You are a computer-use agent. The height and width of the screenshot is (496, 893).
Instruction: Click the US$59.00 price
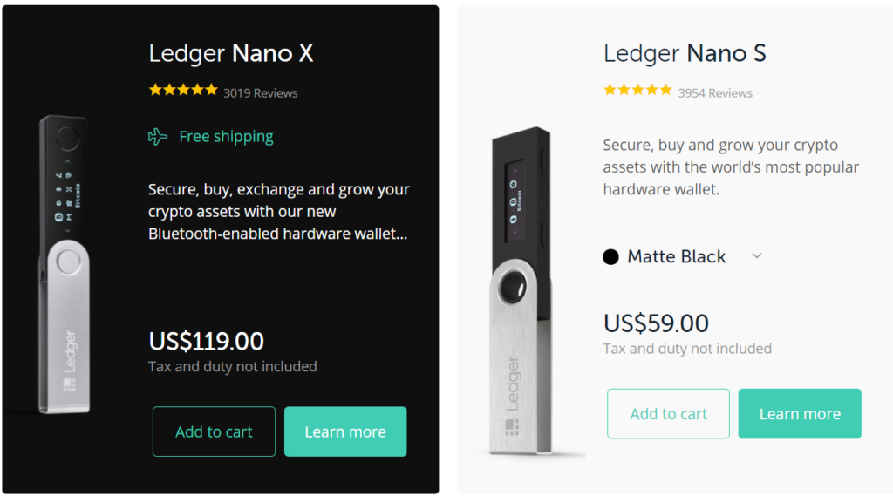656,323
